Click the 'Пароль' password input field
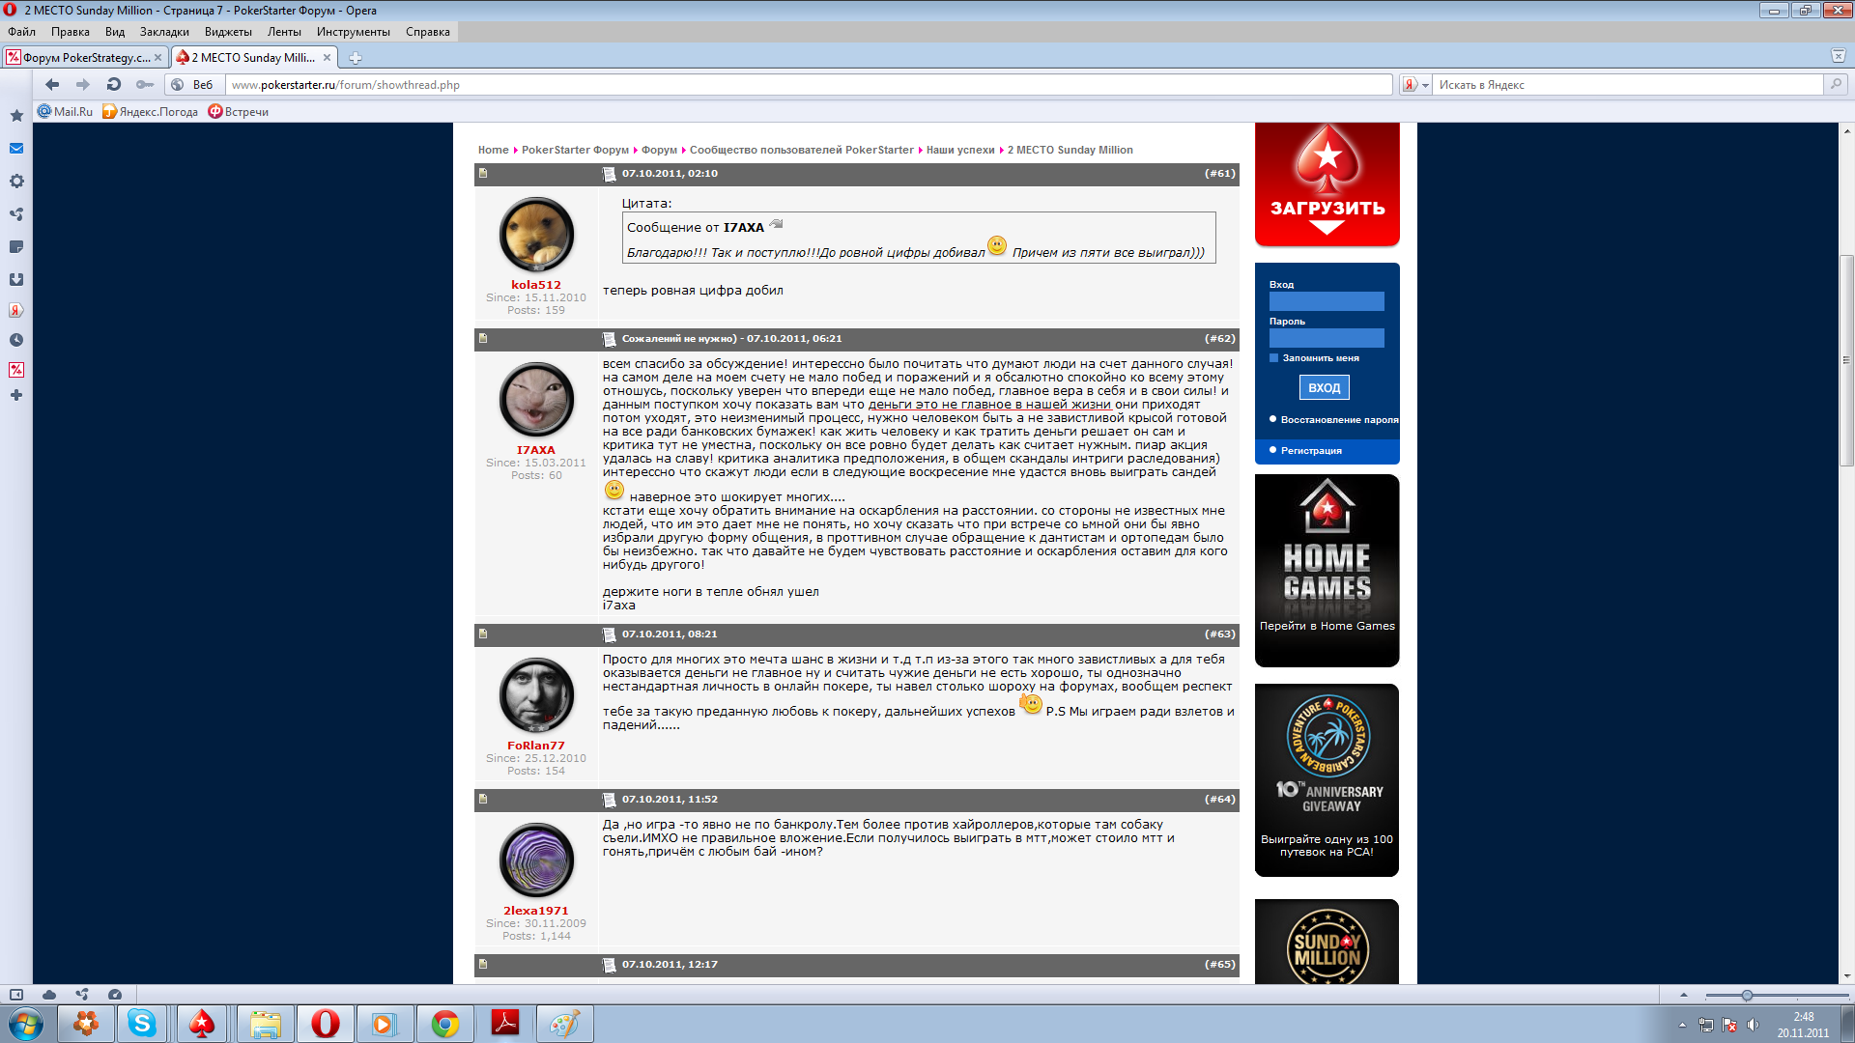This screenshot has height=1043, width=1855. (1326, 338)
